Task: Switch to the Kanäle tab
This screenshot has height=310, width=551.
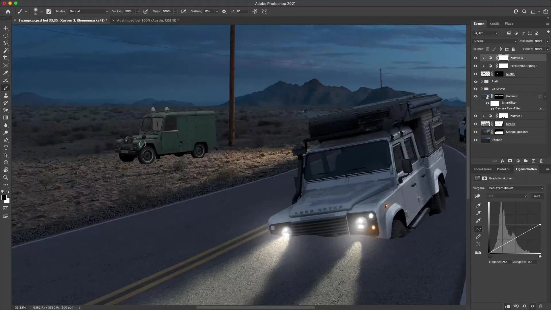Action: tap(494, 24)
